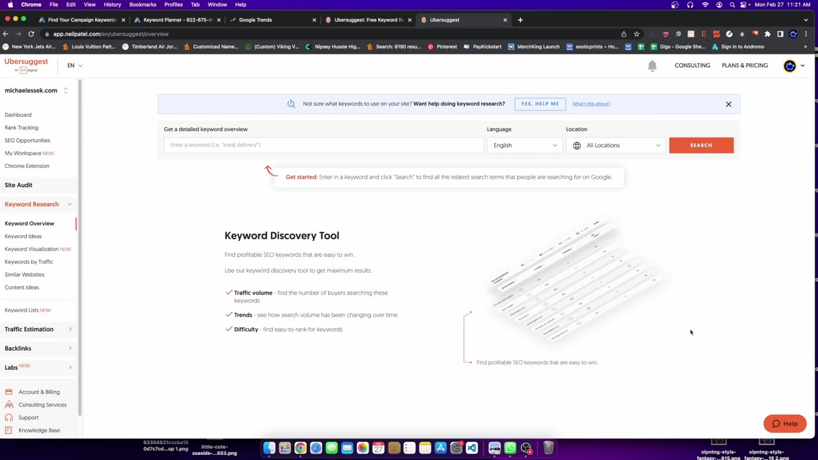This screenshot has height=460, width=818.
Task: Open the notifications bell
Action: click(x=652, y=65)
